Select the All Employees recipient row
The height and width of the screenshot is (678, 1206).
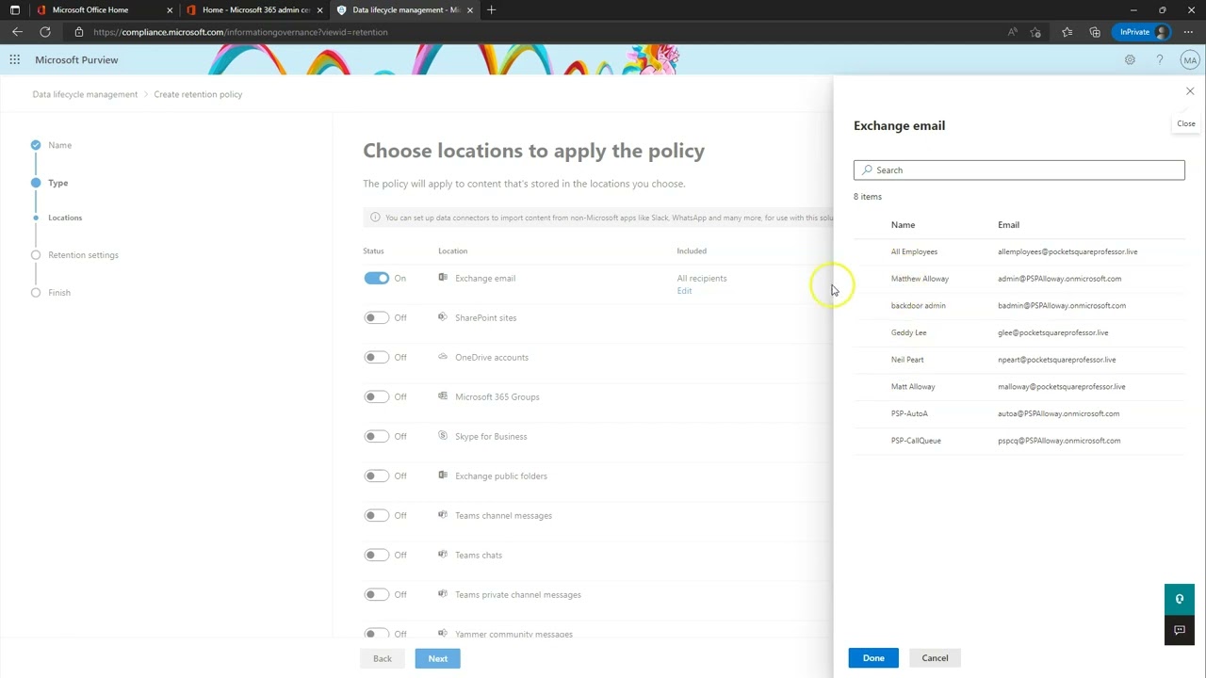1019,251
